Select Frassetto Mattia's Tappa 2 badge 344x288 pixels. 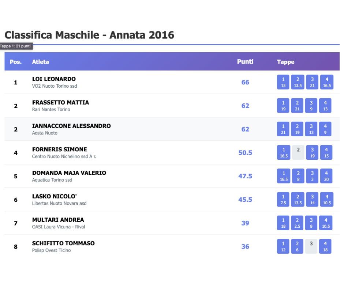[x=298, y=106]
